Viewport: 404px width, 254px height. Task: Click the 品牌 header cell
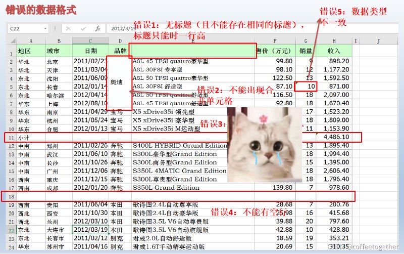pyautogui.click(x=120, y=51)
